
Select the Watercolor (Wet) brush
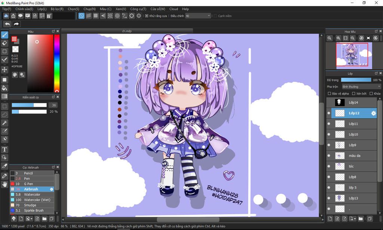click(x=32, y=200)
